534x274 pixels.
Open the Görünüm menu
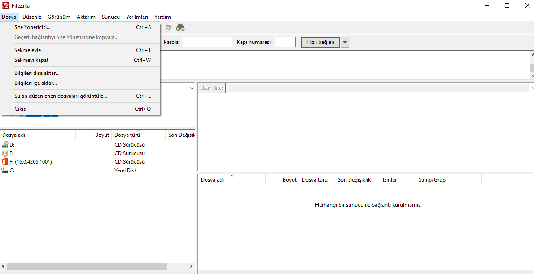click(59, 17)
